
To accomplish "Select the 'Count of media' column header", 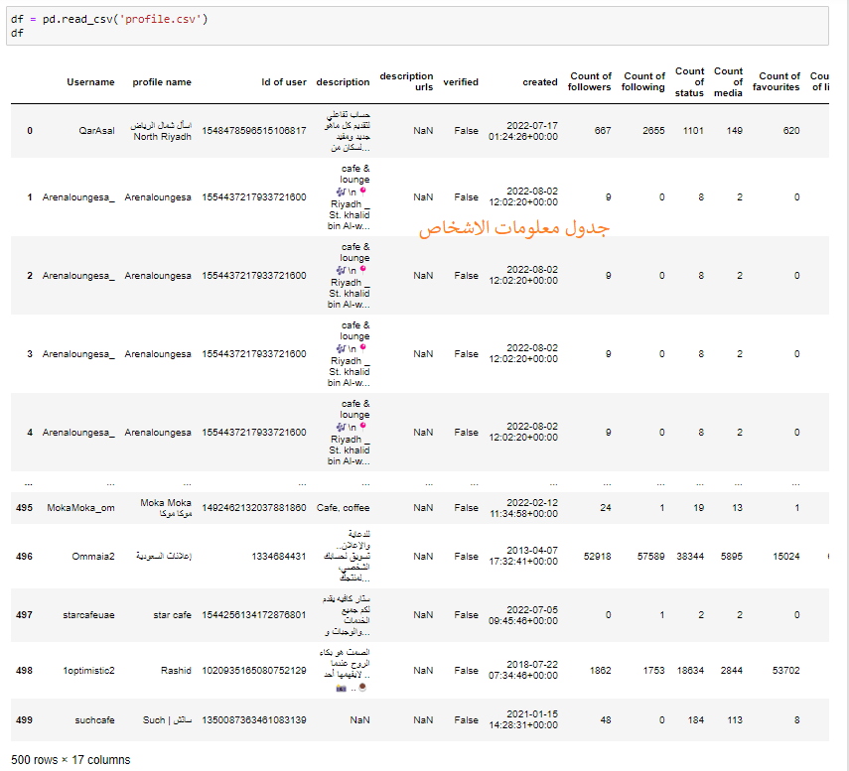I will click(x=728, y=82).
